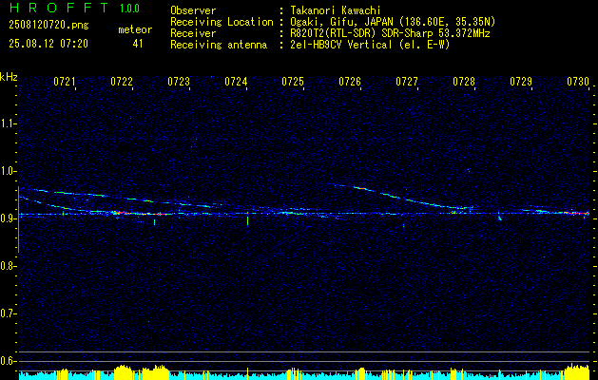Click the Receiving antenna label
Image resolution: width=598 pixels, height=380 pixels.
[219, 45]
